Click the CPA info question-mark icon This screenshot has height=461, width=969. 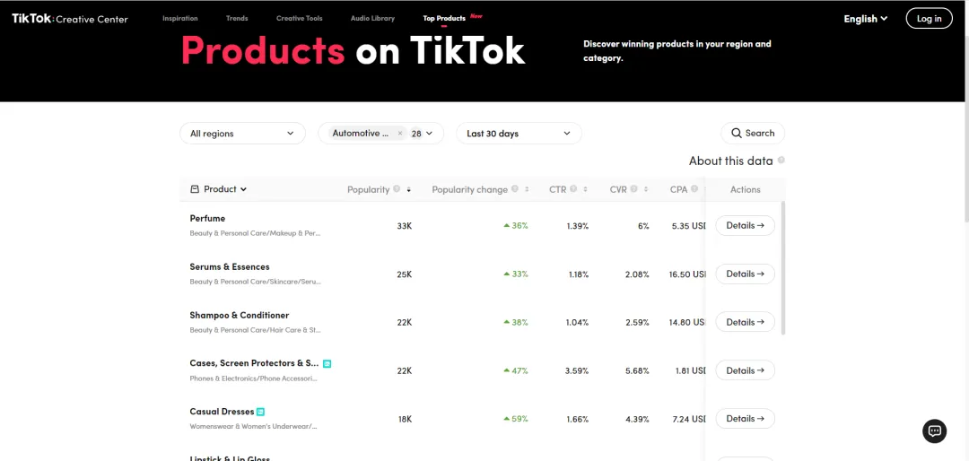pyautogui.click(x=694, y=190)
